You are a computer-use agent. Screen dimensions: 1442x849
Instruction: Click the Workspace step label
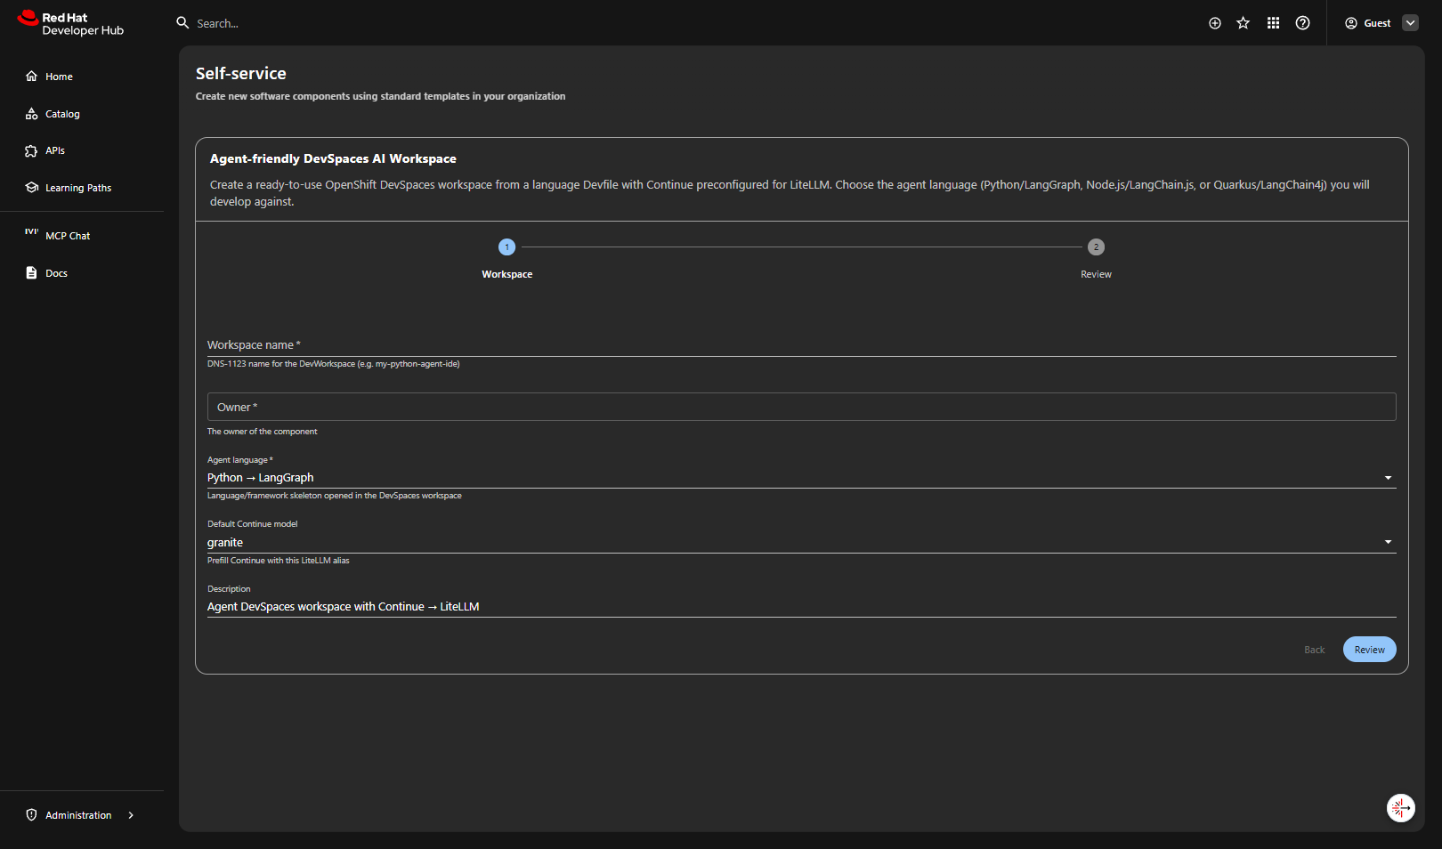click(x=507, y=274)
